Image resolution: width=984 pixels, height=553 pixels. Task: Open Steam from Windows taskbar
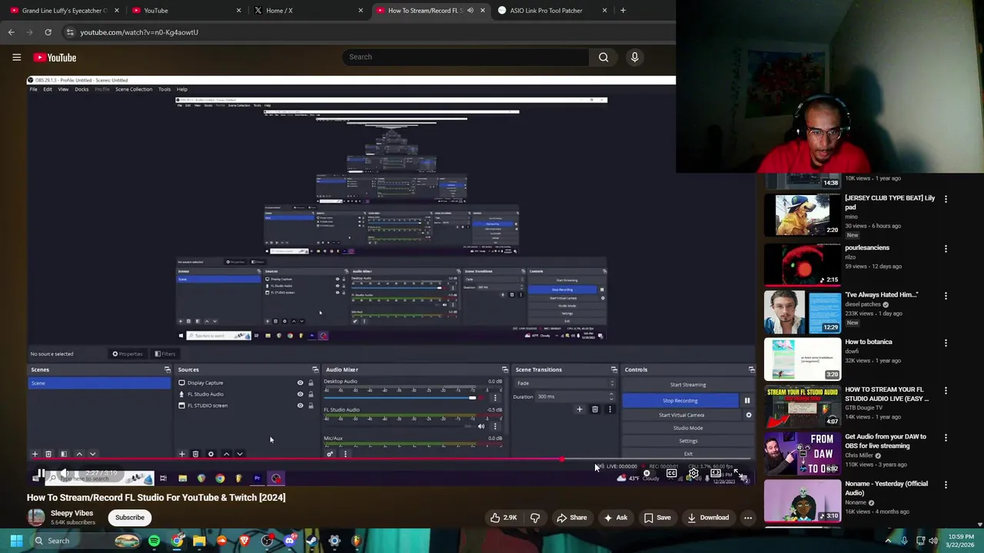click(311, 541)
